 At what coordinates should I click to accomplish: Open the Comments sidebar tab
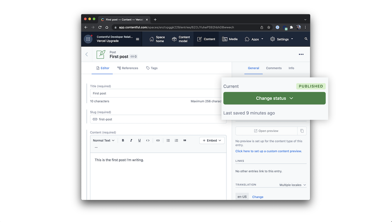pyautogui.click(x=274, y=68)
